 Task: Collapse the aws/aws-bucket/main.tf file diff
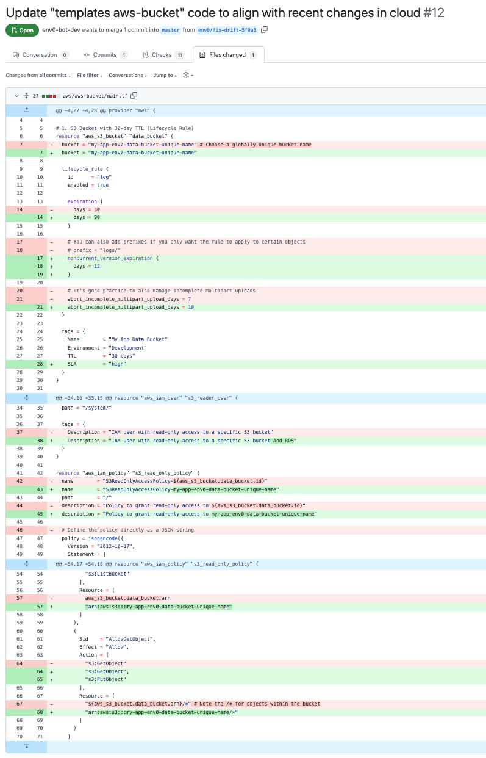click(x=16, y=95)
